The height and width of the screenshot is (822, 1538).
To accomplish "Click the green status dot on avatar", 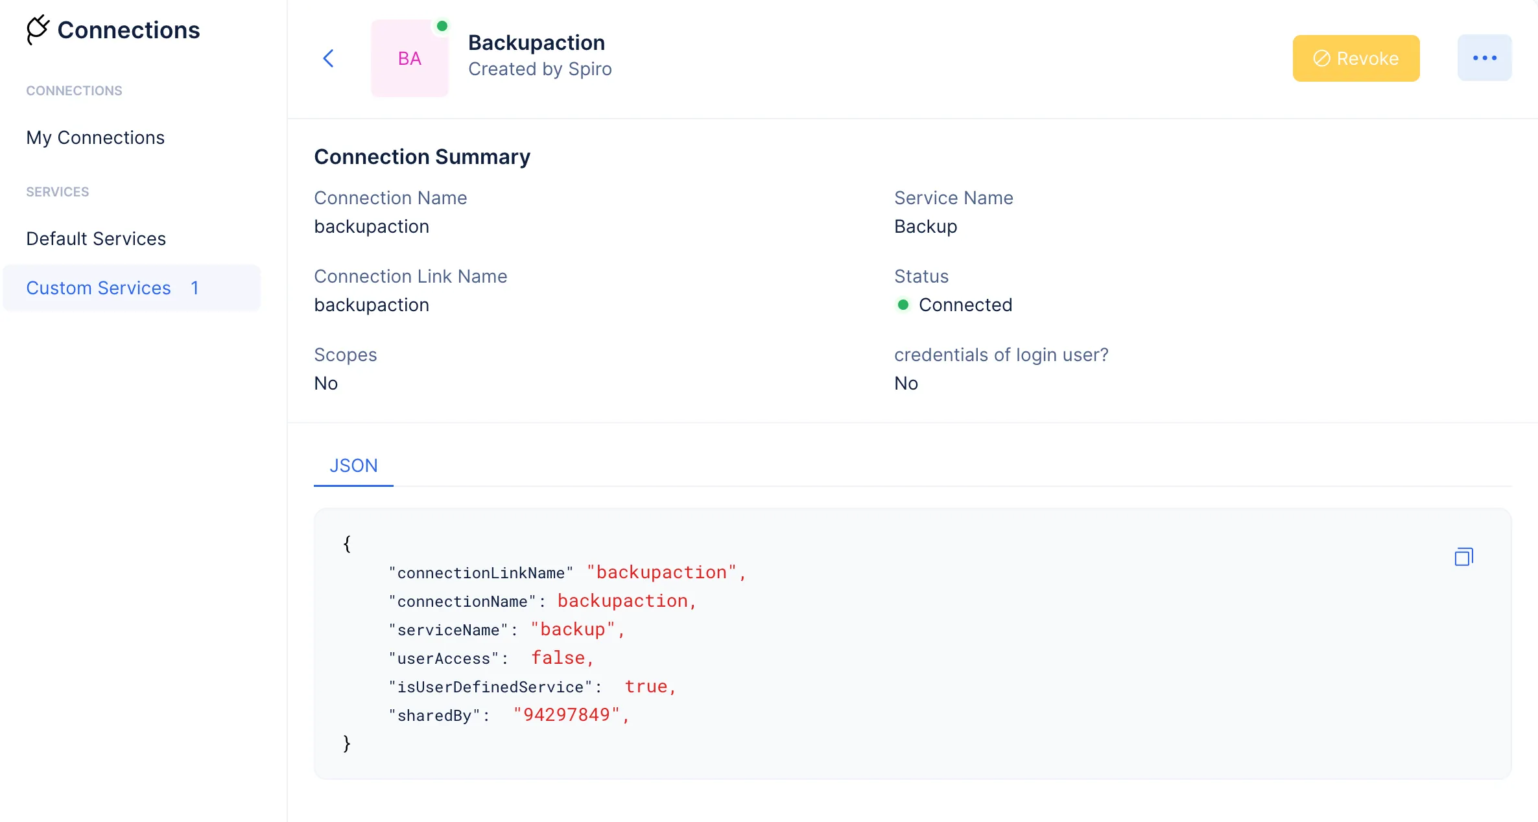I will point(442,26).
